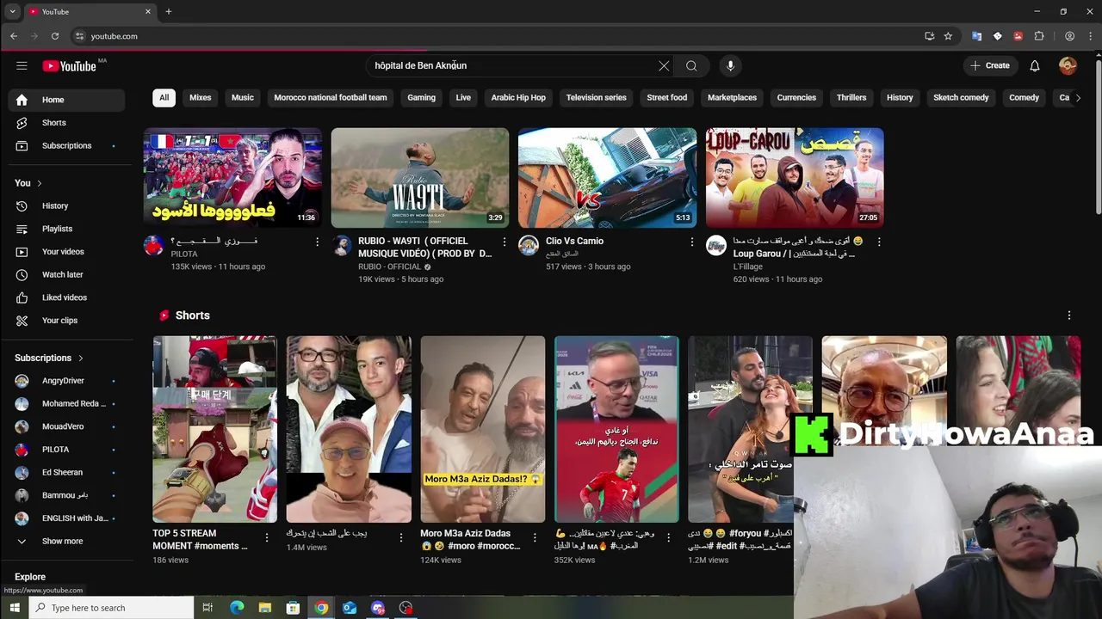Open options for Clio Vs Camio
The width and height of the screenshot is (1102, 619).
[691, 242]
